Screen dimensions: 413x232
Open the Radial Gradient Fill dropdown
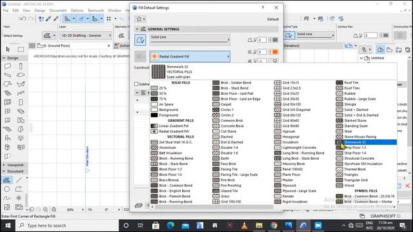tap(190, 56)
